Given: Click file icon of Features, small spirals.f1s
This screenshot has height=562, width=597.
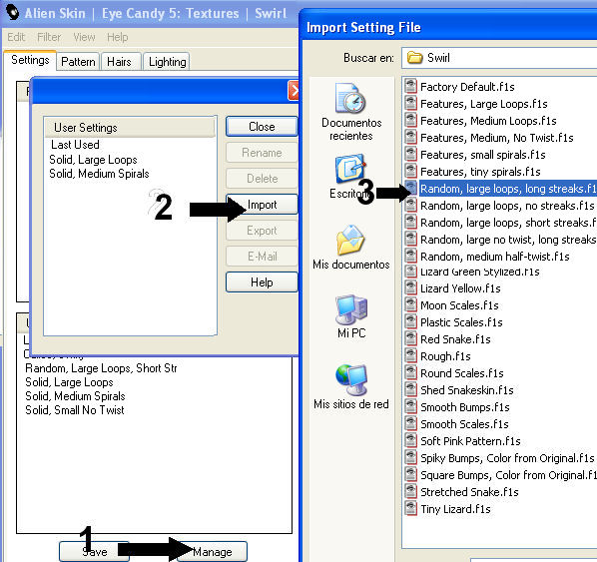Looking at the screenshot, I should tap(410, 154).
